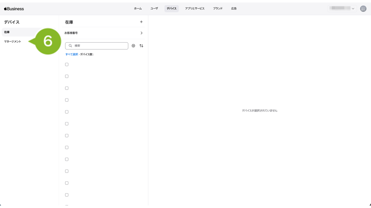This screenshot has width=371, height=208.
Task: Expand the お客様番号 row chevron
Action: 141,33
